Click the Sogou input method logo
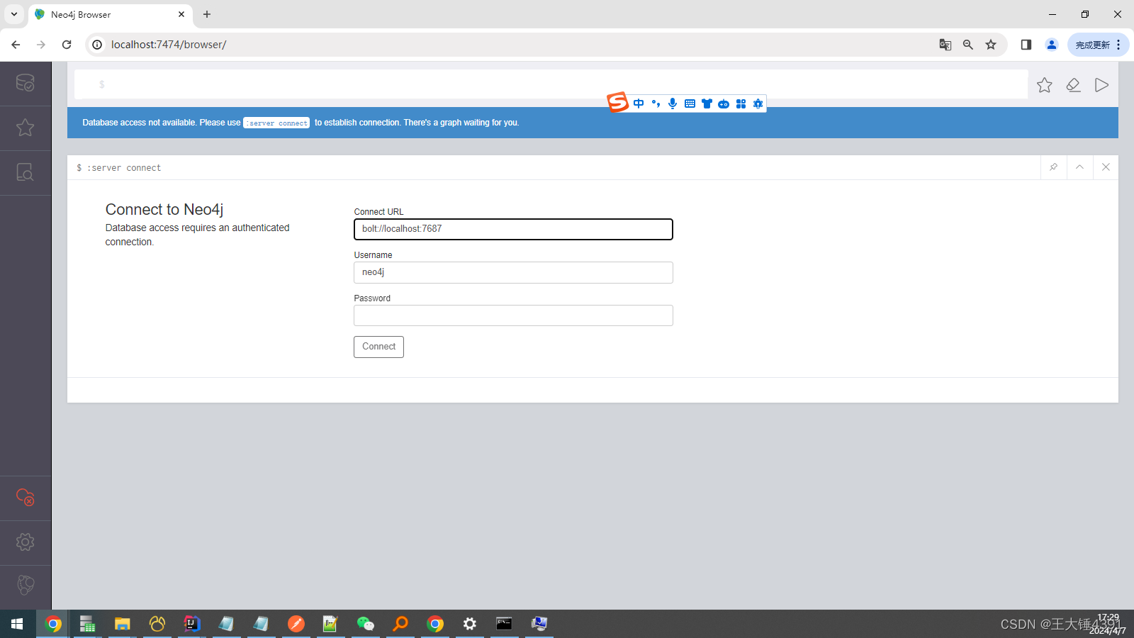 [617, 102]
